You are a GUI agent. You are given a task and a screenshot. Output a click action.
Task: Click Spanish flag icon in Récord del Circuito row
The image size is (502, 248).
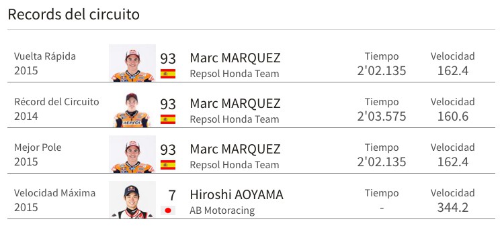click(x=168, y=119)
